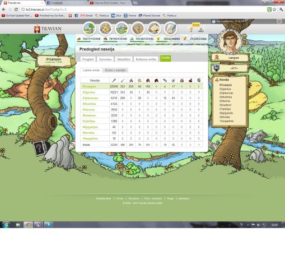The height and width of the screenshot is (269, 285).
Task: Click the Forum footer link
Action: point(120,198)
